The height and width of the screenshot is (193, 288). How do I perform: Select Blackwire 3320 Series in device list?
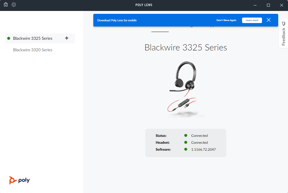coord(33,50)
